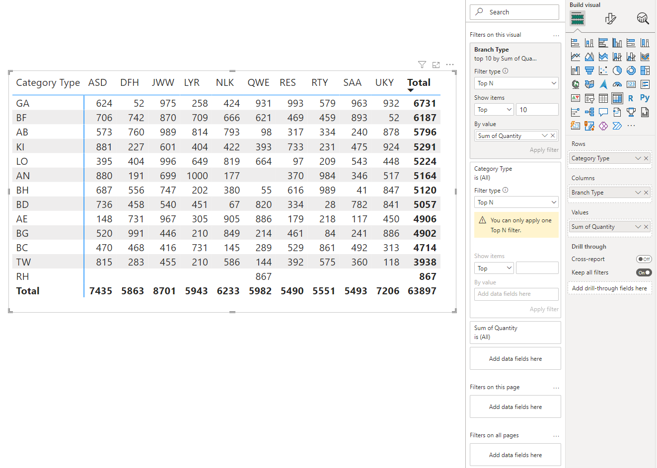Add data fields under Filters on all pages

[515, 455]
